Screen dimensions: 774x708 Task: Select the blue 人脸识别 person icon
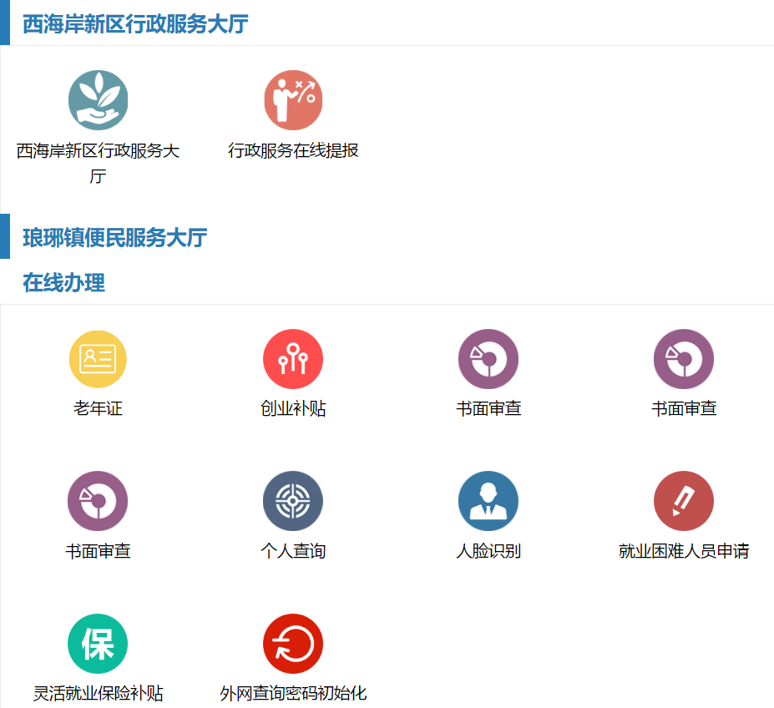tap(488, 501)
